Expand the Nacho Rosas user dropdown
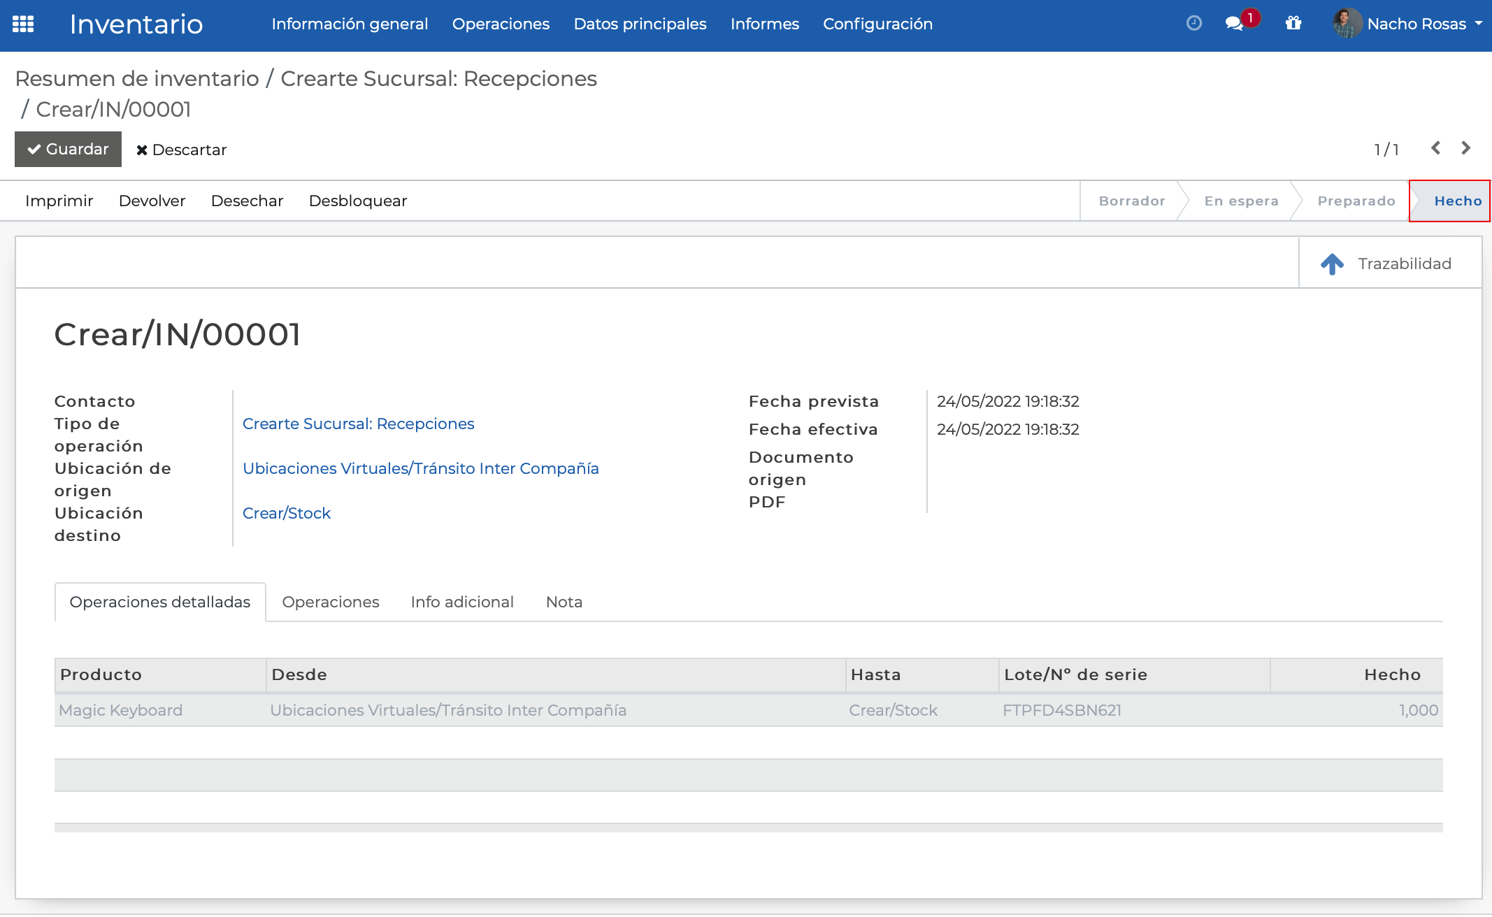 click(x=1479, y=24)
